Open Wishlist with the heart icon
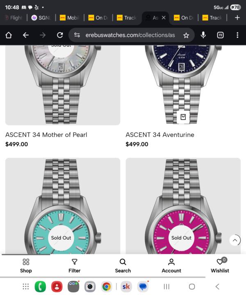The width and height of the screenshot is (246, 295). tap(220, 265)
